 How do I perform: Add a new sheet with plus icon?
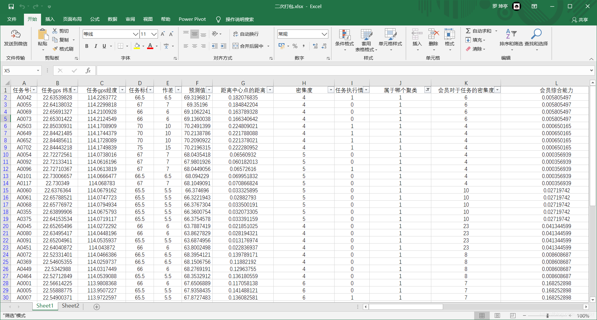click(x=97, y=307)
